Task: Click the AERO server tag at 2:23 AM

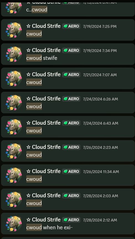Action: [x=71, y=147]
